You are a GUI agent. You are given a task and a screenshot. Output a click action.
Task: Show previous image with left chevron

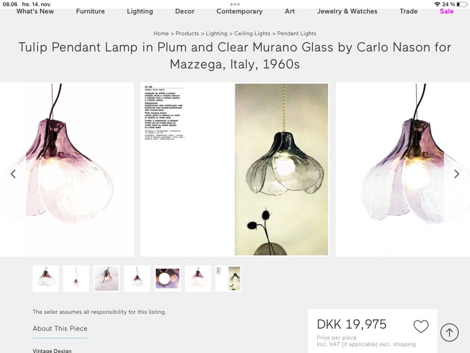pyautogui.click(x=13, y=174)
